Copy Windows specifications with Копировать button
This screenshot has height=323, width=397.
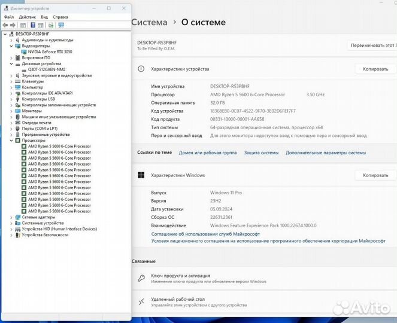click(x=375, y=175)
